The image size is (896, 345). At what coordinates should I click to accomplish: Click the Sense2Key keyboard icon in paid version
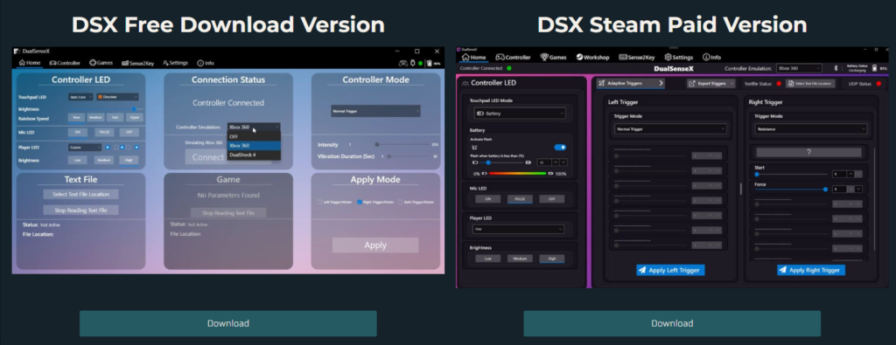pyautogui.click(x=623, y=57)
